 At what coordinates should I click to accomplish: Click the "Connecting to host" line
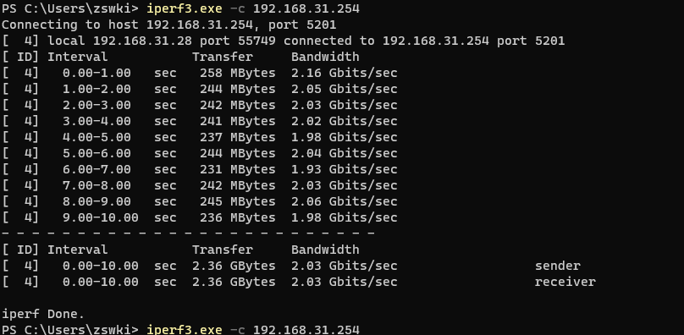169,25
